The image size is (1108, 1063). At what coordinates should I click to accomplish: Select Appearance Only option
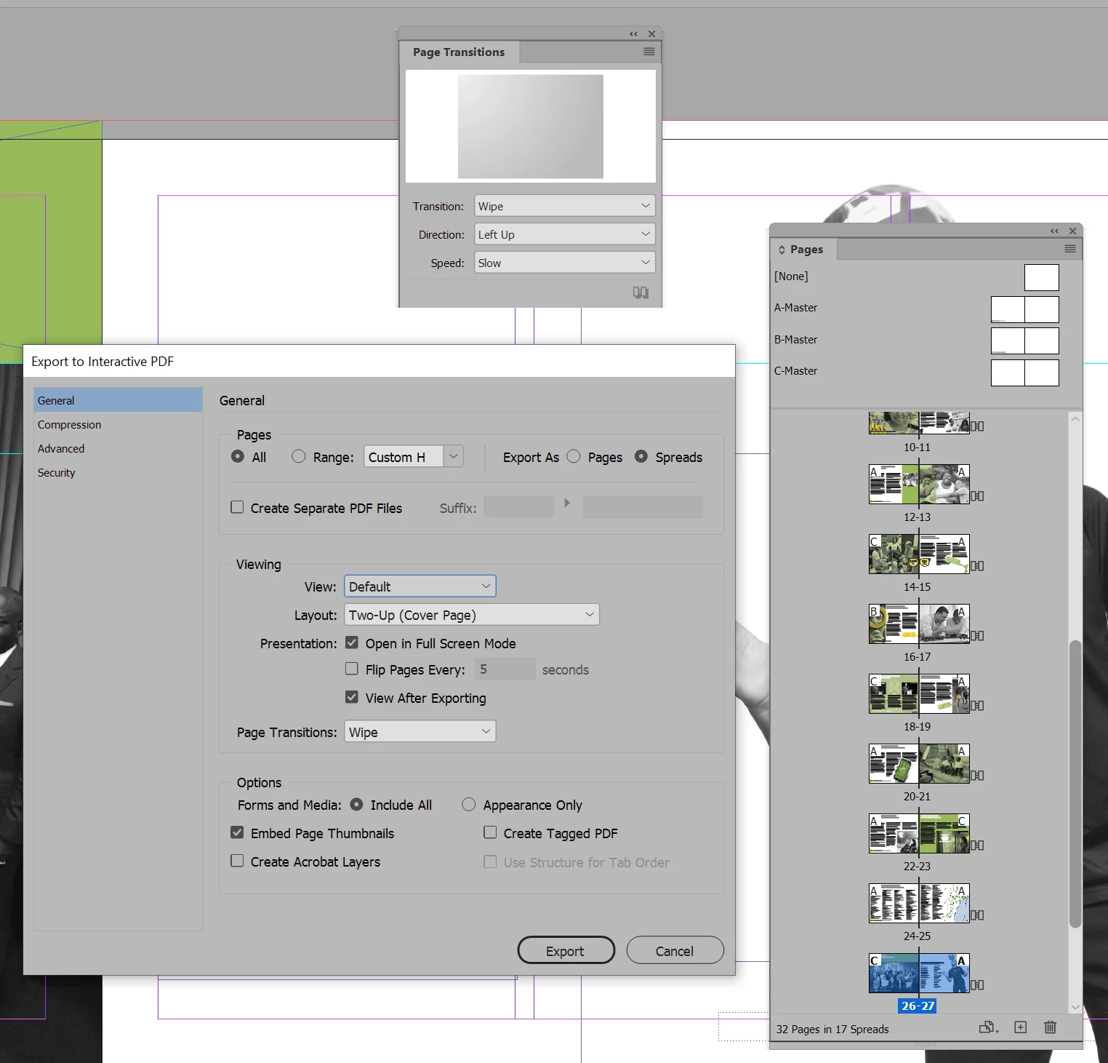click(469, 804)
